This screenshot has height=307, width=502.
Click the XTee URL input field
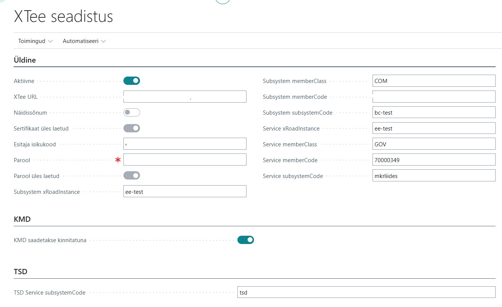coord(185,97)
